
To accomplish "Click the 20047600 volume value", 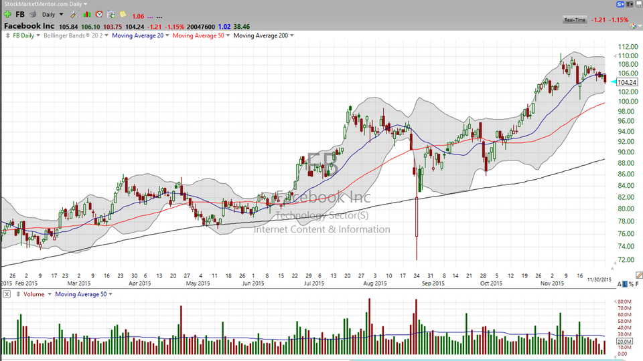I will [x=201, y=27].
